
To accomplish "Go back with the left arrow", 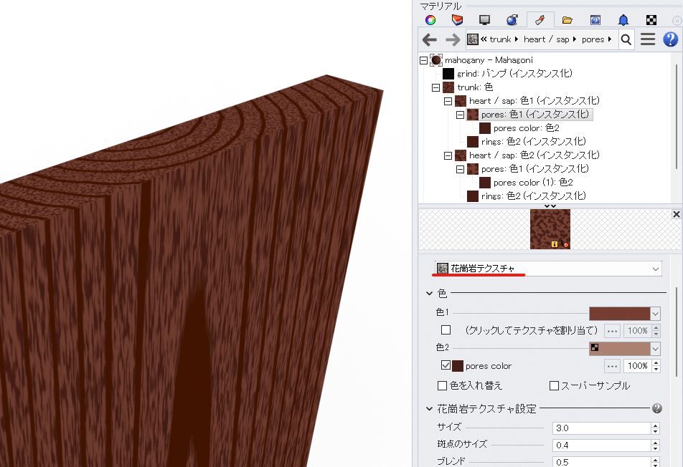I will click(430, 40).
